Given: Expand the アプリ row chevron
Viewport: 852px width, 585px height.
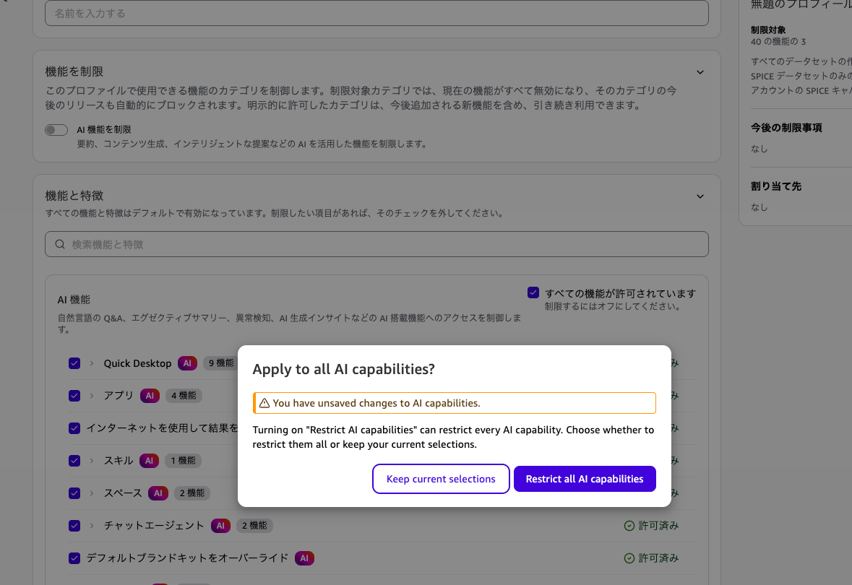Looking at the screenshot, I should 91,396.
